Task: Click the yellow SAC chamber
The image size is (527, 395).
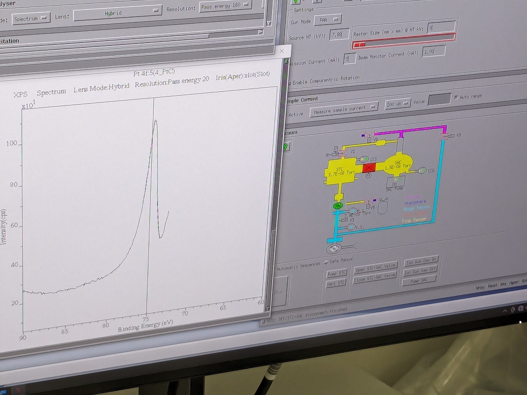Action: point(399,165)
